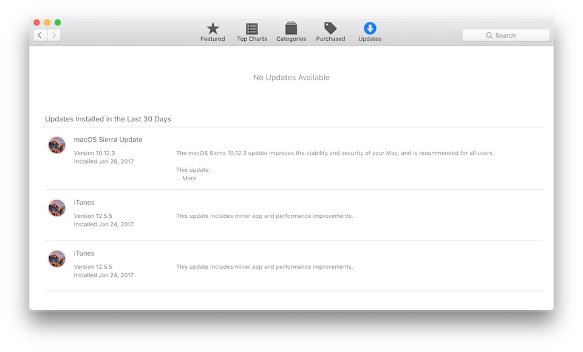Close the App Store window
The height and width of the screenshot is (352, 583).
pos(37,22)
